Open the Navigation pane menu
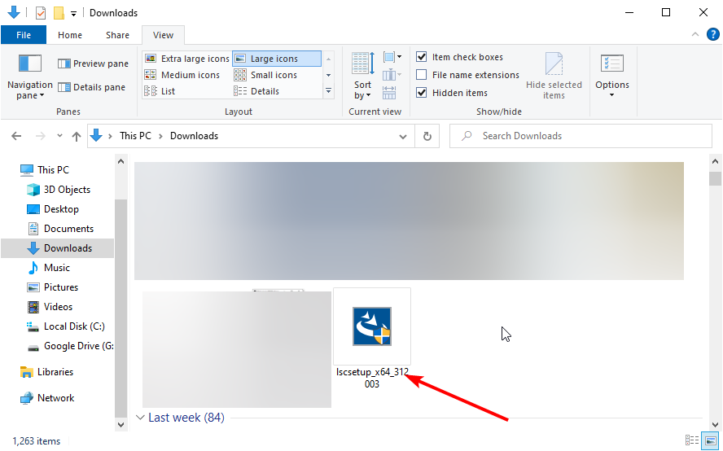 click(x=29, y=77)
